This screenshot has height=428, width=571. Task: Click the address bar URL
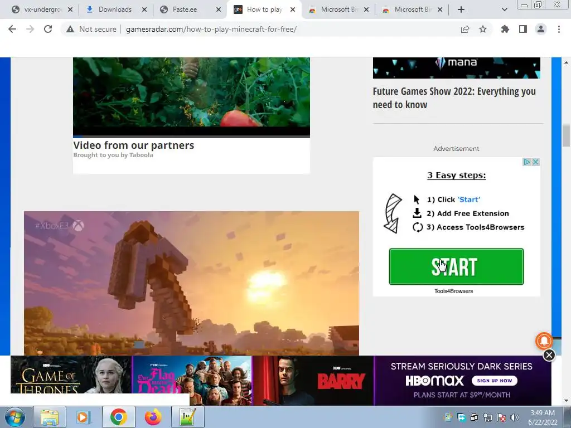[211, 29]
